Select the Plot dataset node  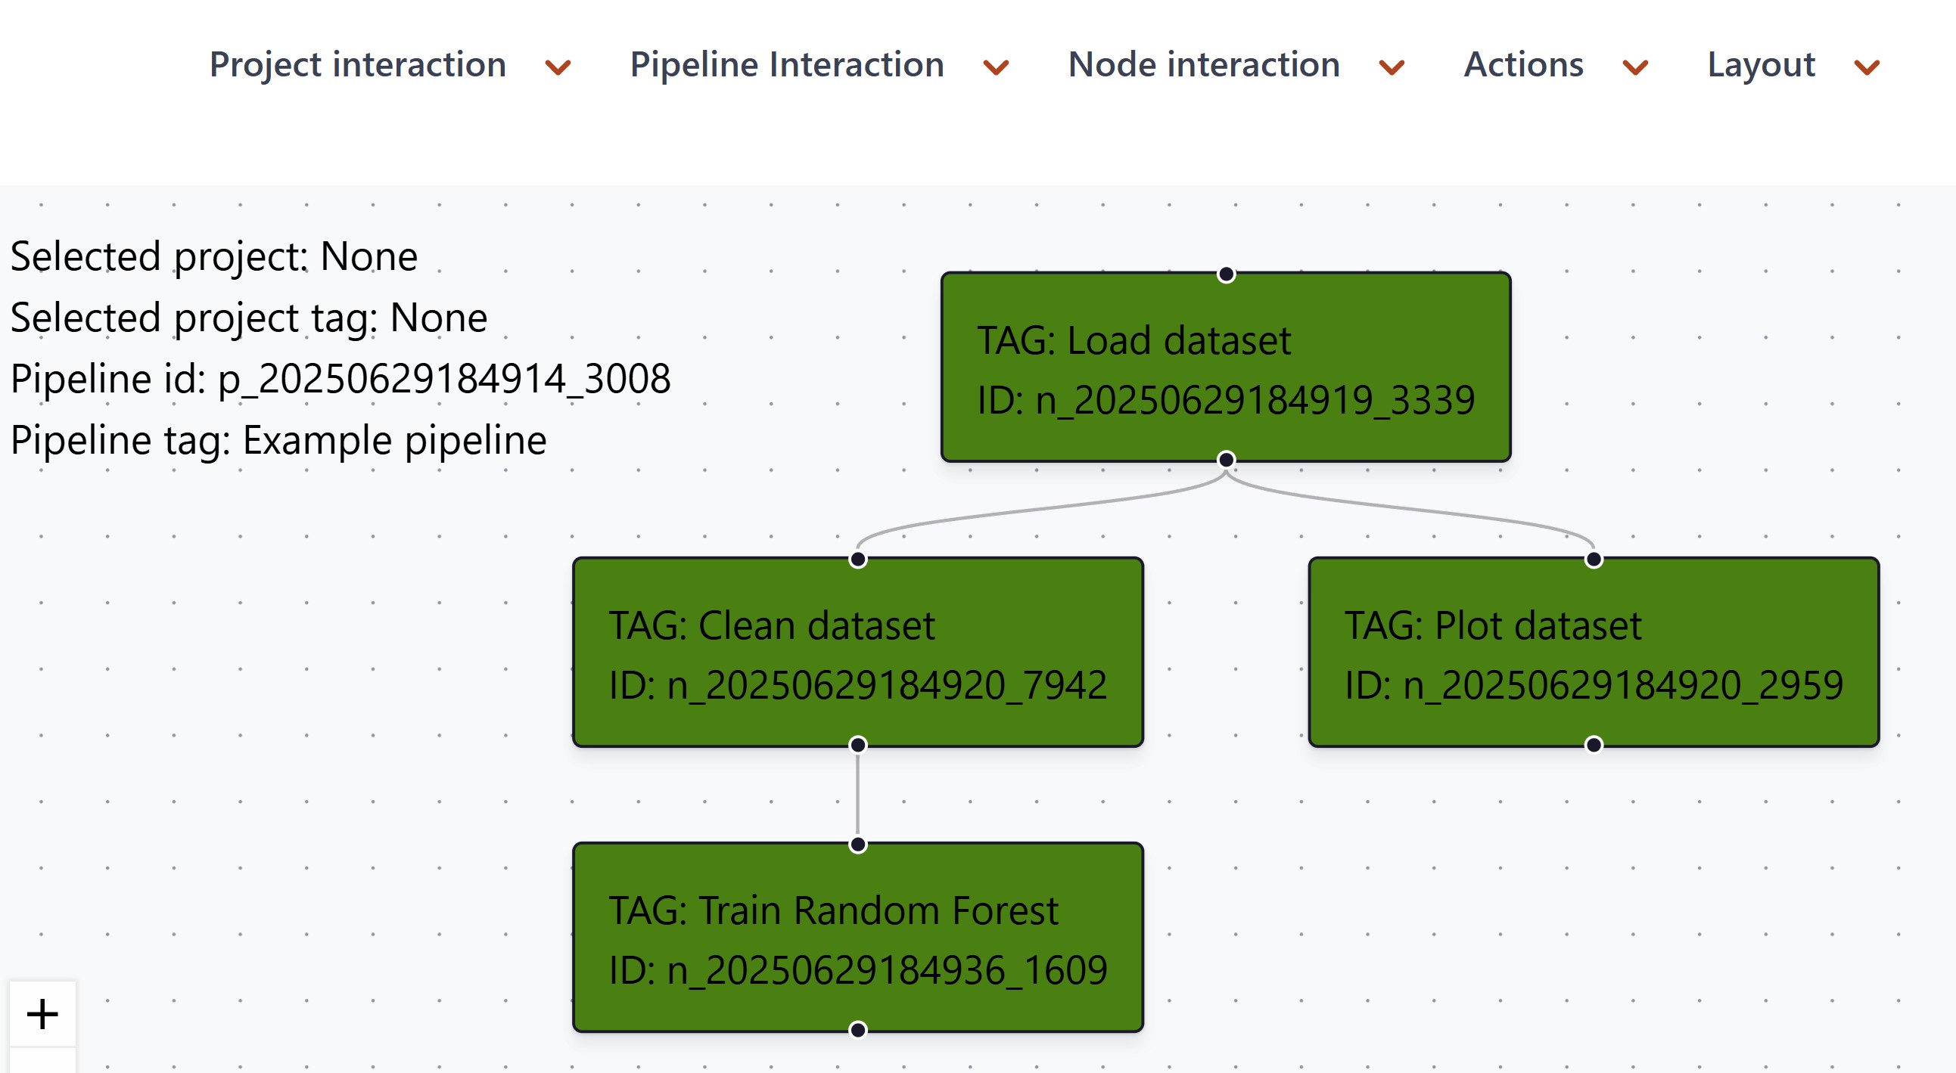pyautogui.click(x=1594, y=653)
